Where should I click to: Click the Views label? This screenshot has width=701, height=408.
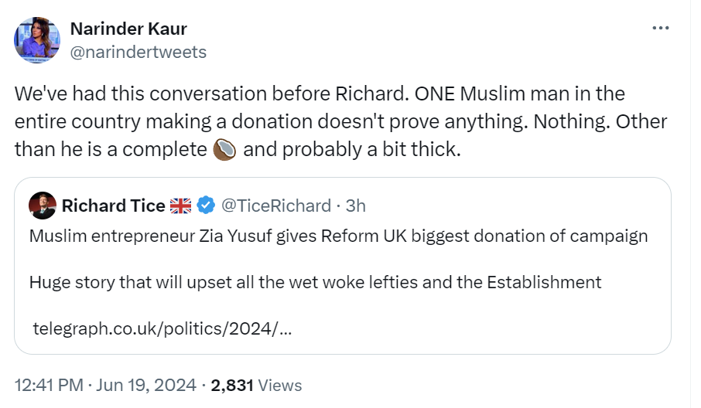tap(279, 384)
